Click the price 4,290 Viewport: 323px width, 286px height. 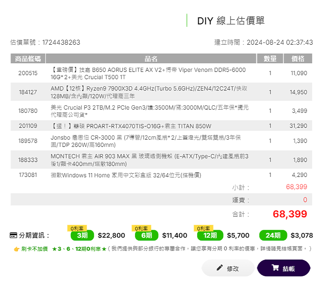pos(299,175)
